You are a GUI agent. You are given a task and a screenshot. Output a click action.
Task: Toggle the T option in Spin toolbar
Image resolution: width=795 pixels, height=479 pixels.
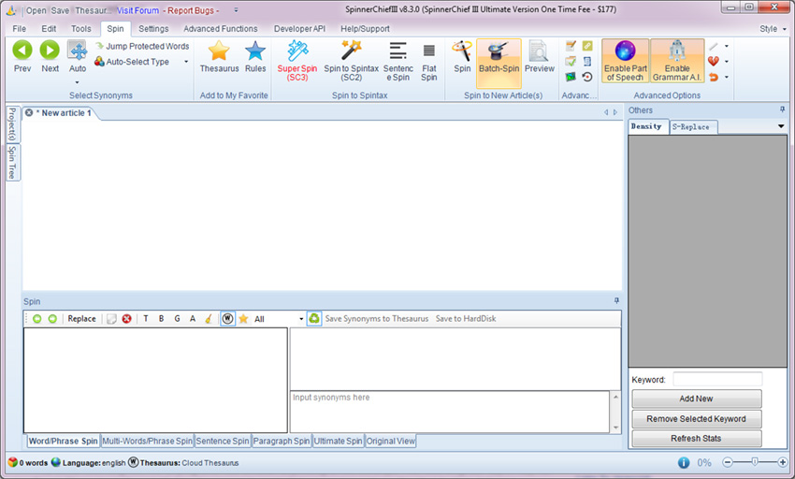point(146,319)
